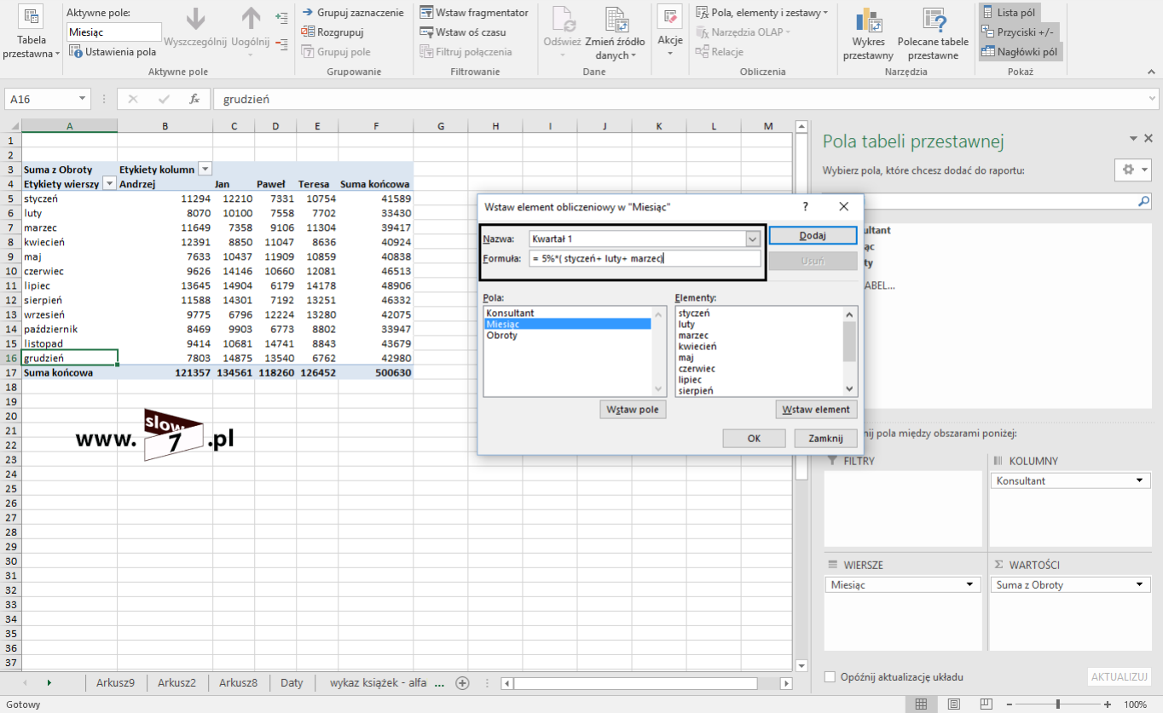Open Konsultant dropdown in KOLUMNY area

(x=1140, y=480)
